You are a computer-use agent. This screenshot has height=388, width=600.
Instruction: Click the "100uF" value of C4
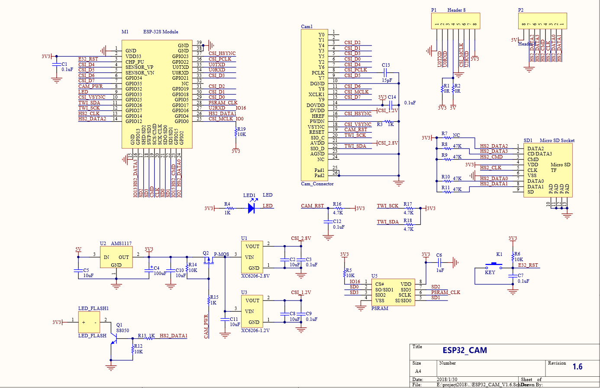[x=160, y=273]
